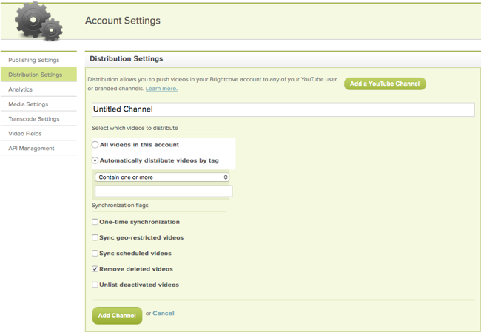
Task: Open Transcode Settings page
Action: [34, 119]
